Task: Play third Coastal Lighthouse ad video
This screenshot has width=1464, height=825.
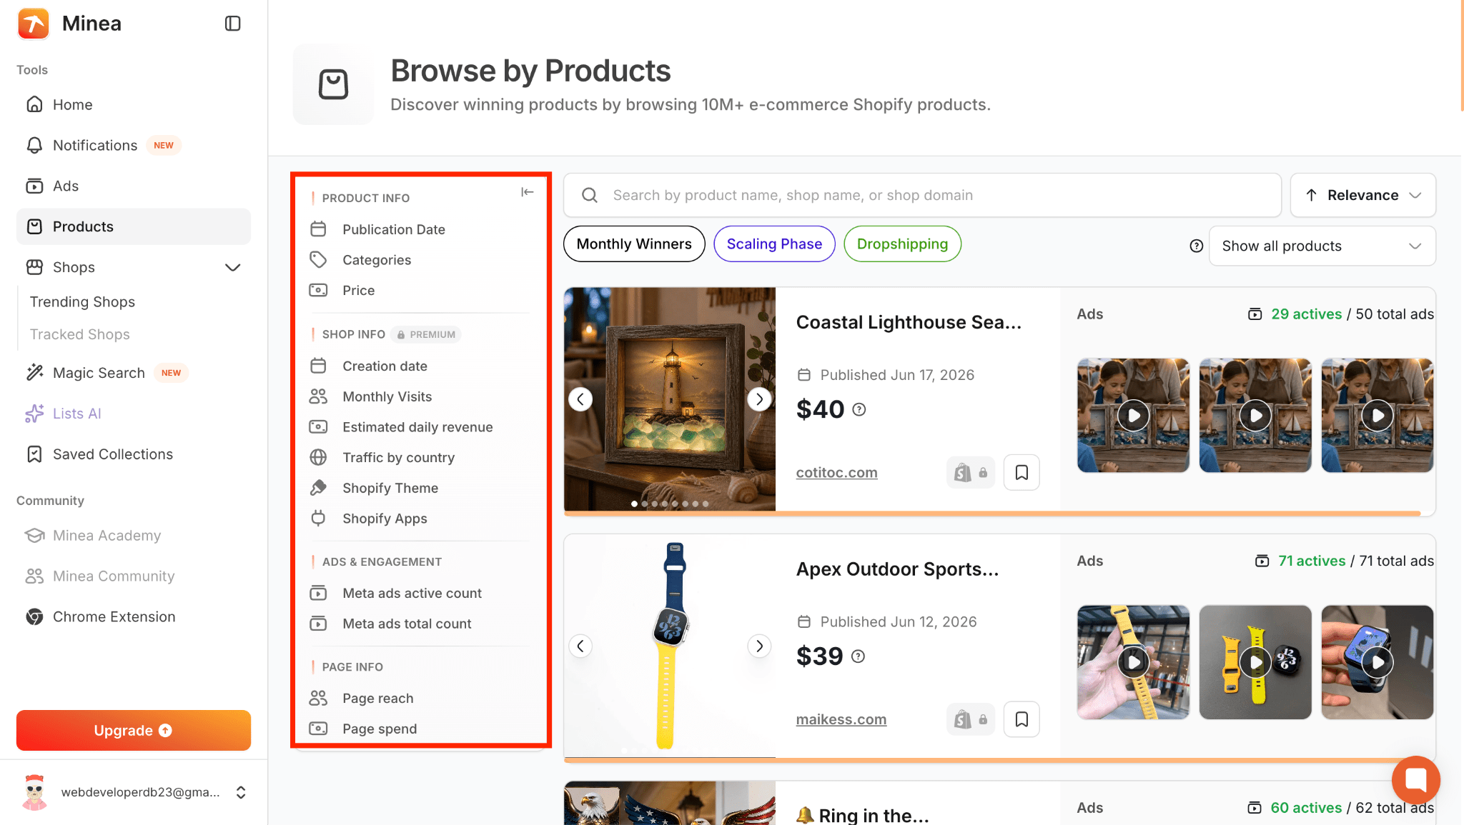Action: (x=1378, y=416)
